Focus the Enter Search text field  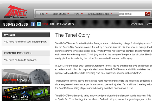pos(132,14)
